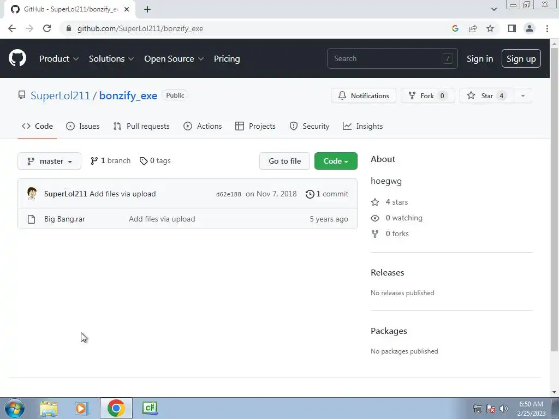Expand the green Code dropdown button
This screenshot has height=419, width=559.
point(336,161)
